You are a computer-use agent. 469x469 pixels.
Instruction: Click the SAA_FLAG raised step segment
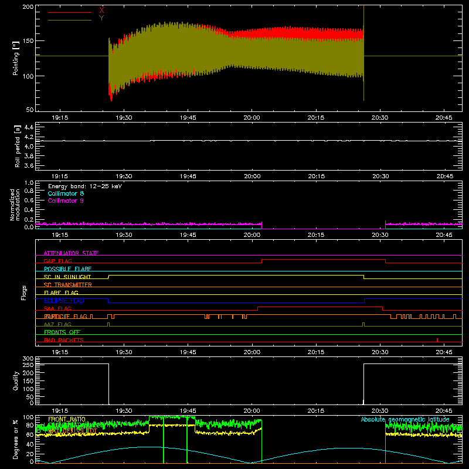pyautogui.click(x=320, y=307)
